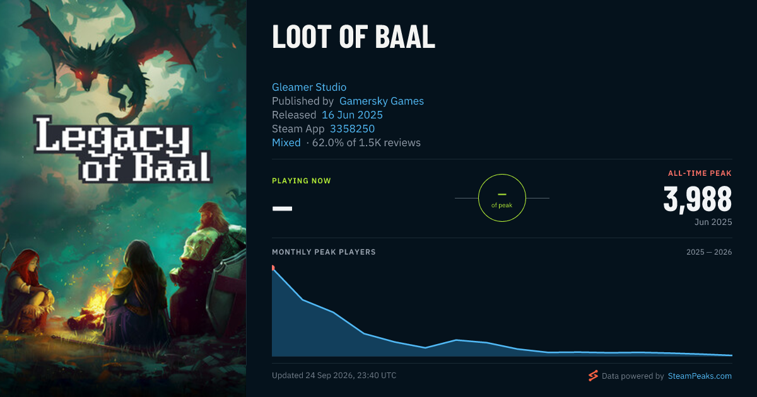Click the Loot of Baal title
This screenshot has width=757, height=397.
354,38
